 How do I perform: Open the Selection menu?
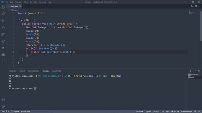click(x=19, y=2)
